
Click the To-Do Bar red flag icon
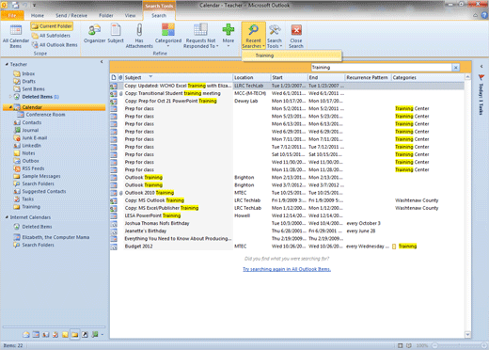tap(481, 77)
